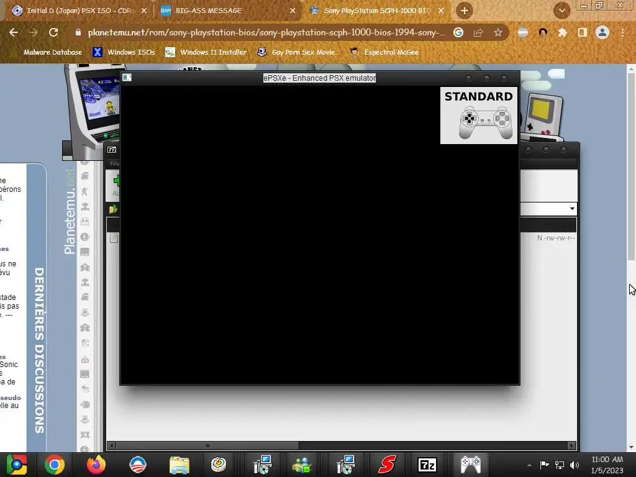Click the STANDARD gamepad overlay in ePSXe

click(479, 115)
